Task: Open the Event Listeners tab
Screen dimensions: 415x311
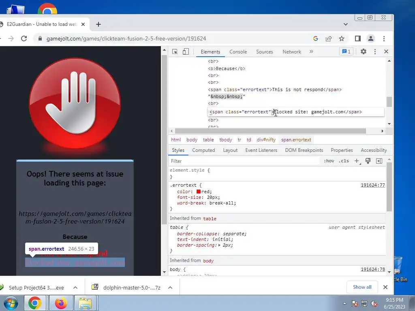Action: tap(261, 150)
